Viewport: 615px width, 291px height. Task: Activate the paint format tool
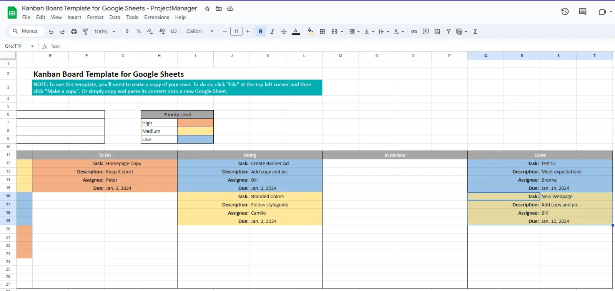point(85,31)
